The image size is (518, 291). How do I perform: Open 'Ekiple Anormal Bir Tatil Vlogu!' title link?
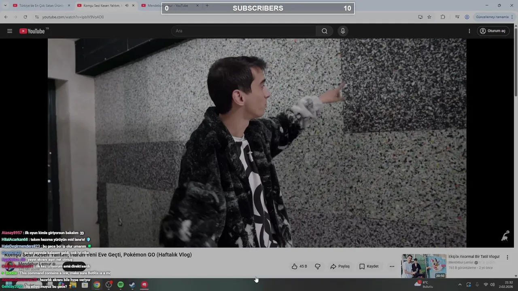point(474,257)
